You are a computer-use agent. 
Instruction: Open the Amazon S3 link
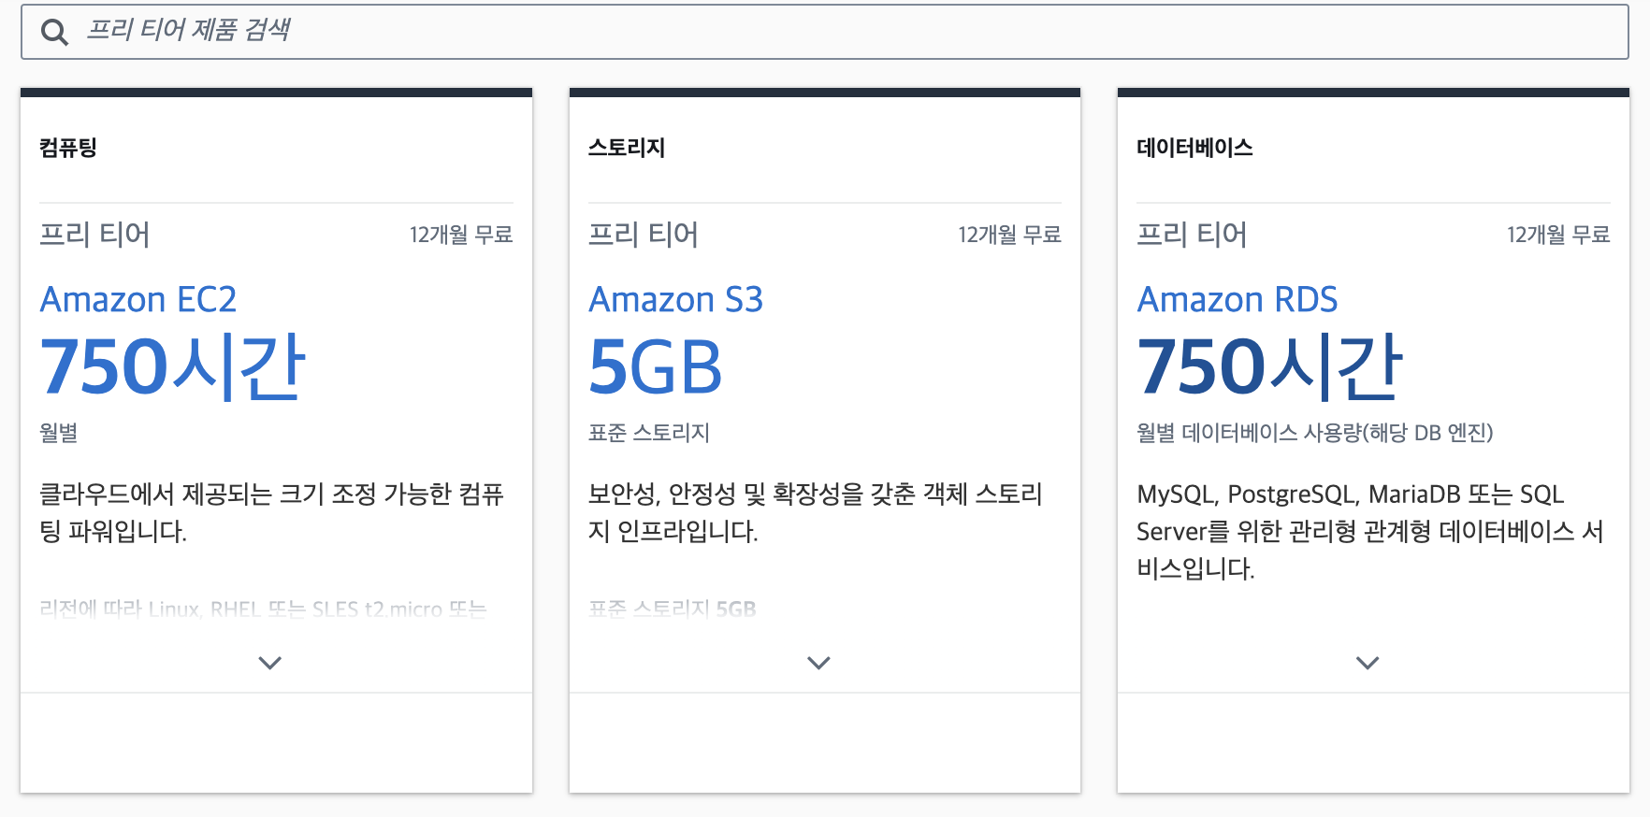[675, 299]
